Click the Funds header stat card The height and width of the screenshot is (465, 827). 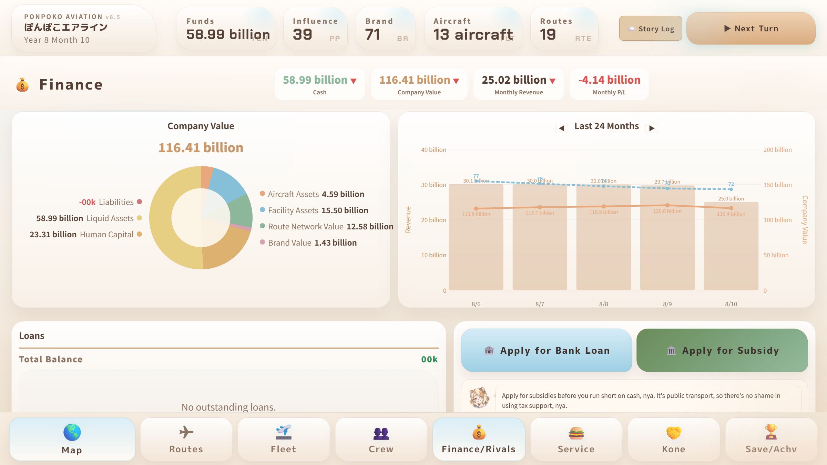[x=226, y=28]
